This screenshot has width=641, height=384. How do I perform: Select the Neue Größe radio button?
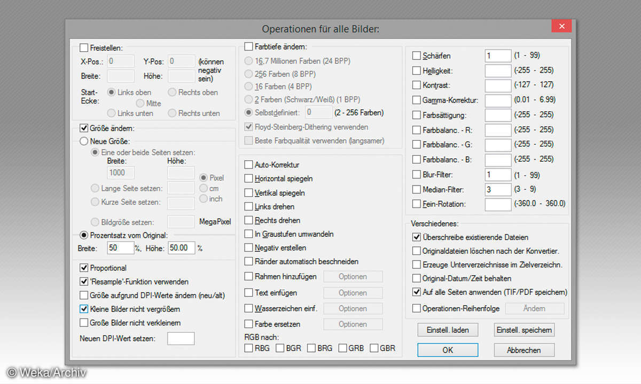[x=83, y=141]
